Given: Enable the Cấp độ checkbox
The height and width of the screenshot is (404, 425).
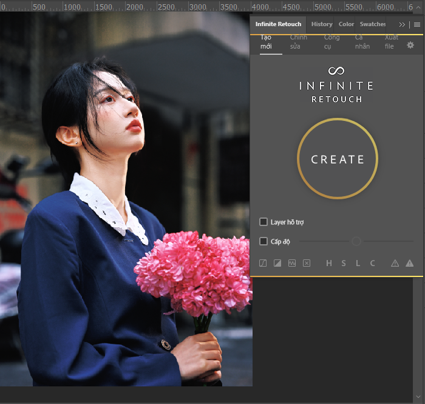Looking at the screenshot, I should tap(263, 241).
